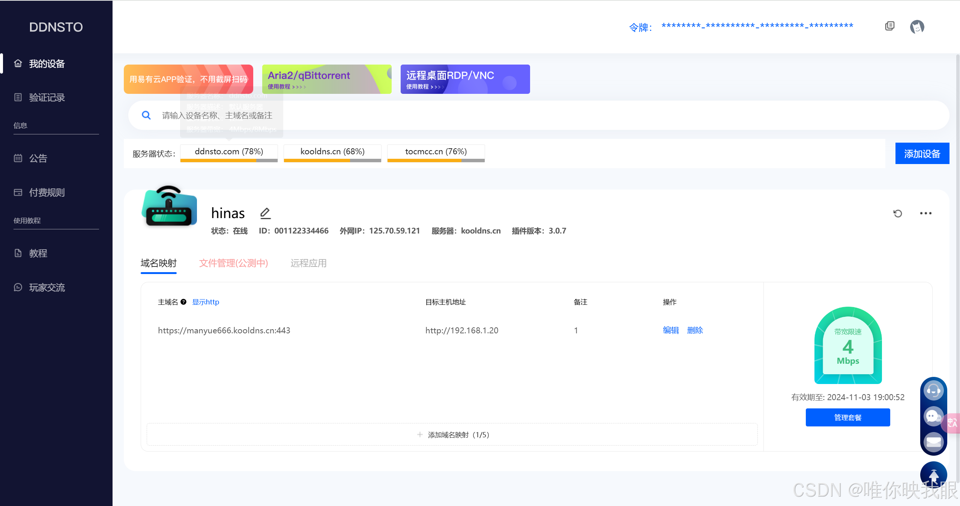Open the 远程桌面RDP/VNC tutorial banner
The width and height of the screenshot is (960, 506).
pos(465,79)
